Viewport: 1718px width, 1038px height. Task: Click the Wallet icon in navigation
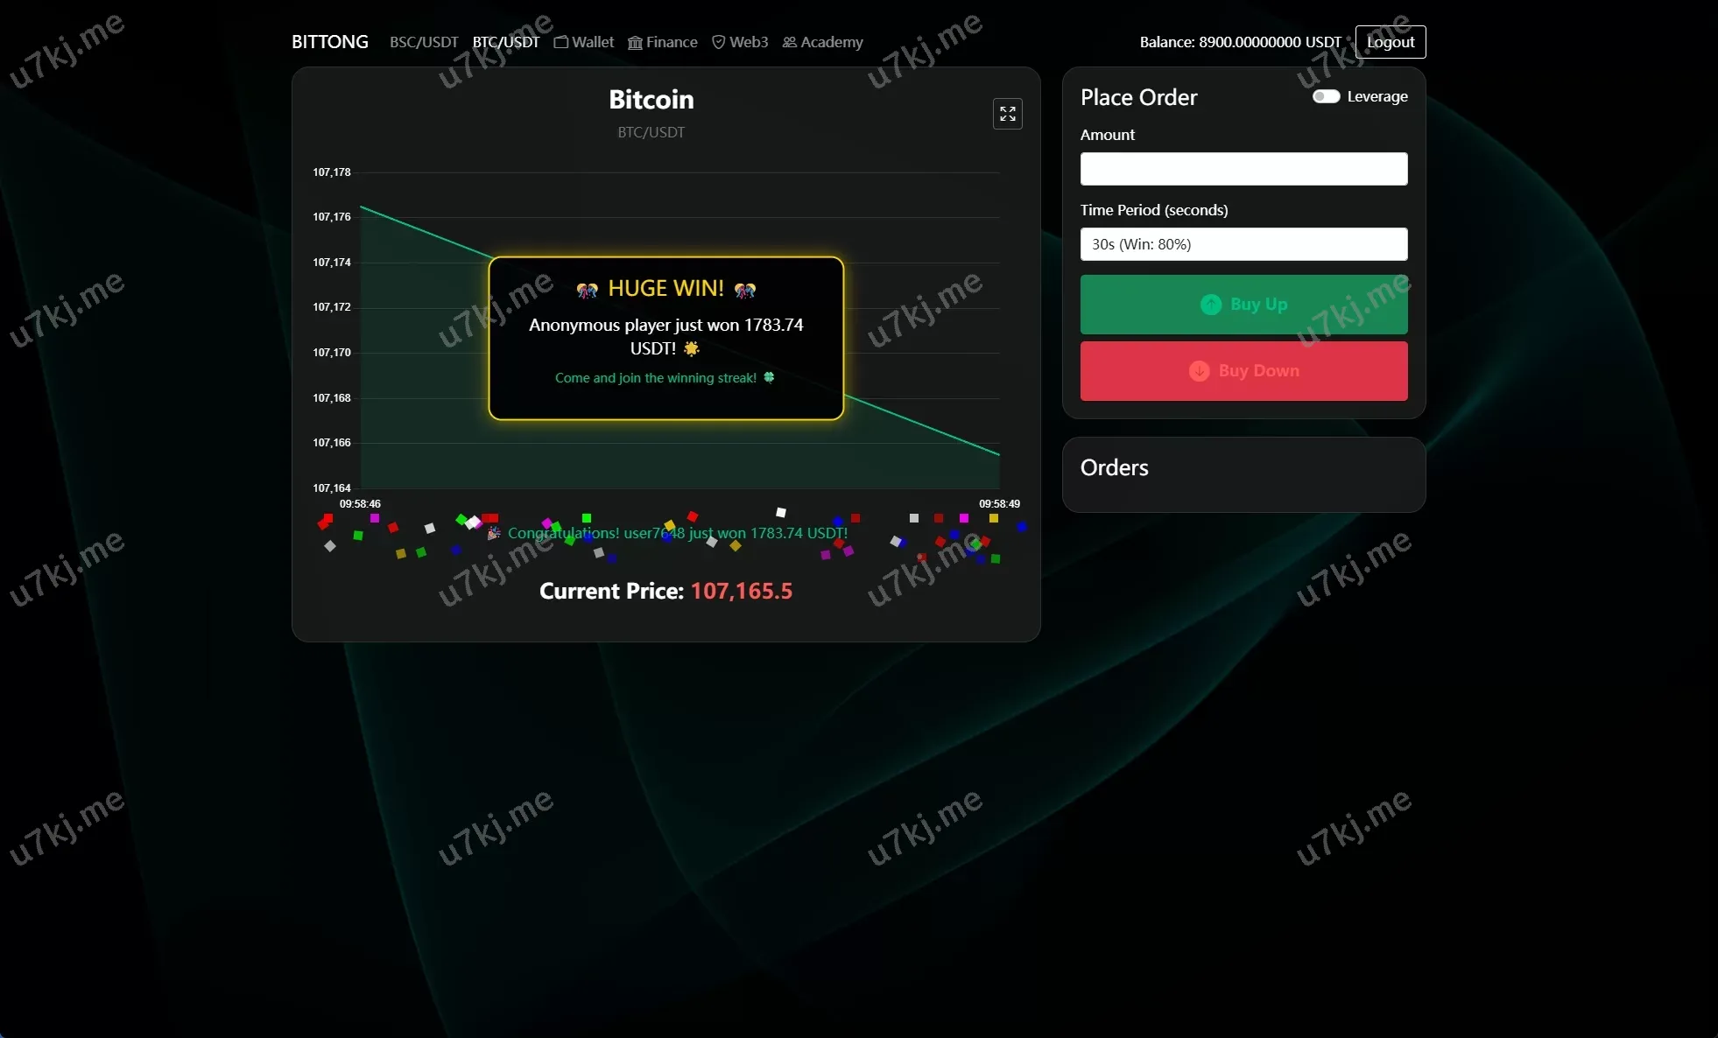pyautogui.click(x=561, y=42)
